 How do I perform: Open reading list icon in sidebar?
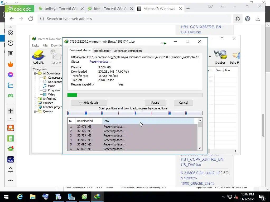11,54
